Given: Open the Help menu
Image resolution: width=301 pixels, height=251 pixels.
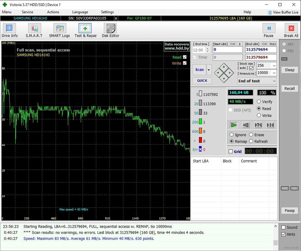Looking at the screenshot, I should 247,12.
